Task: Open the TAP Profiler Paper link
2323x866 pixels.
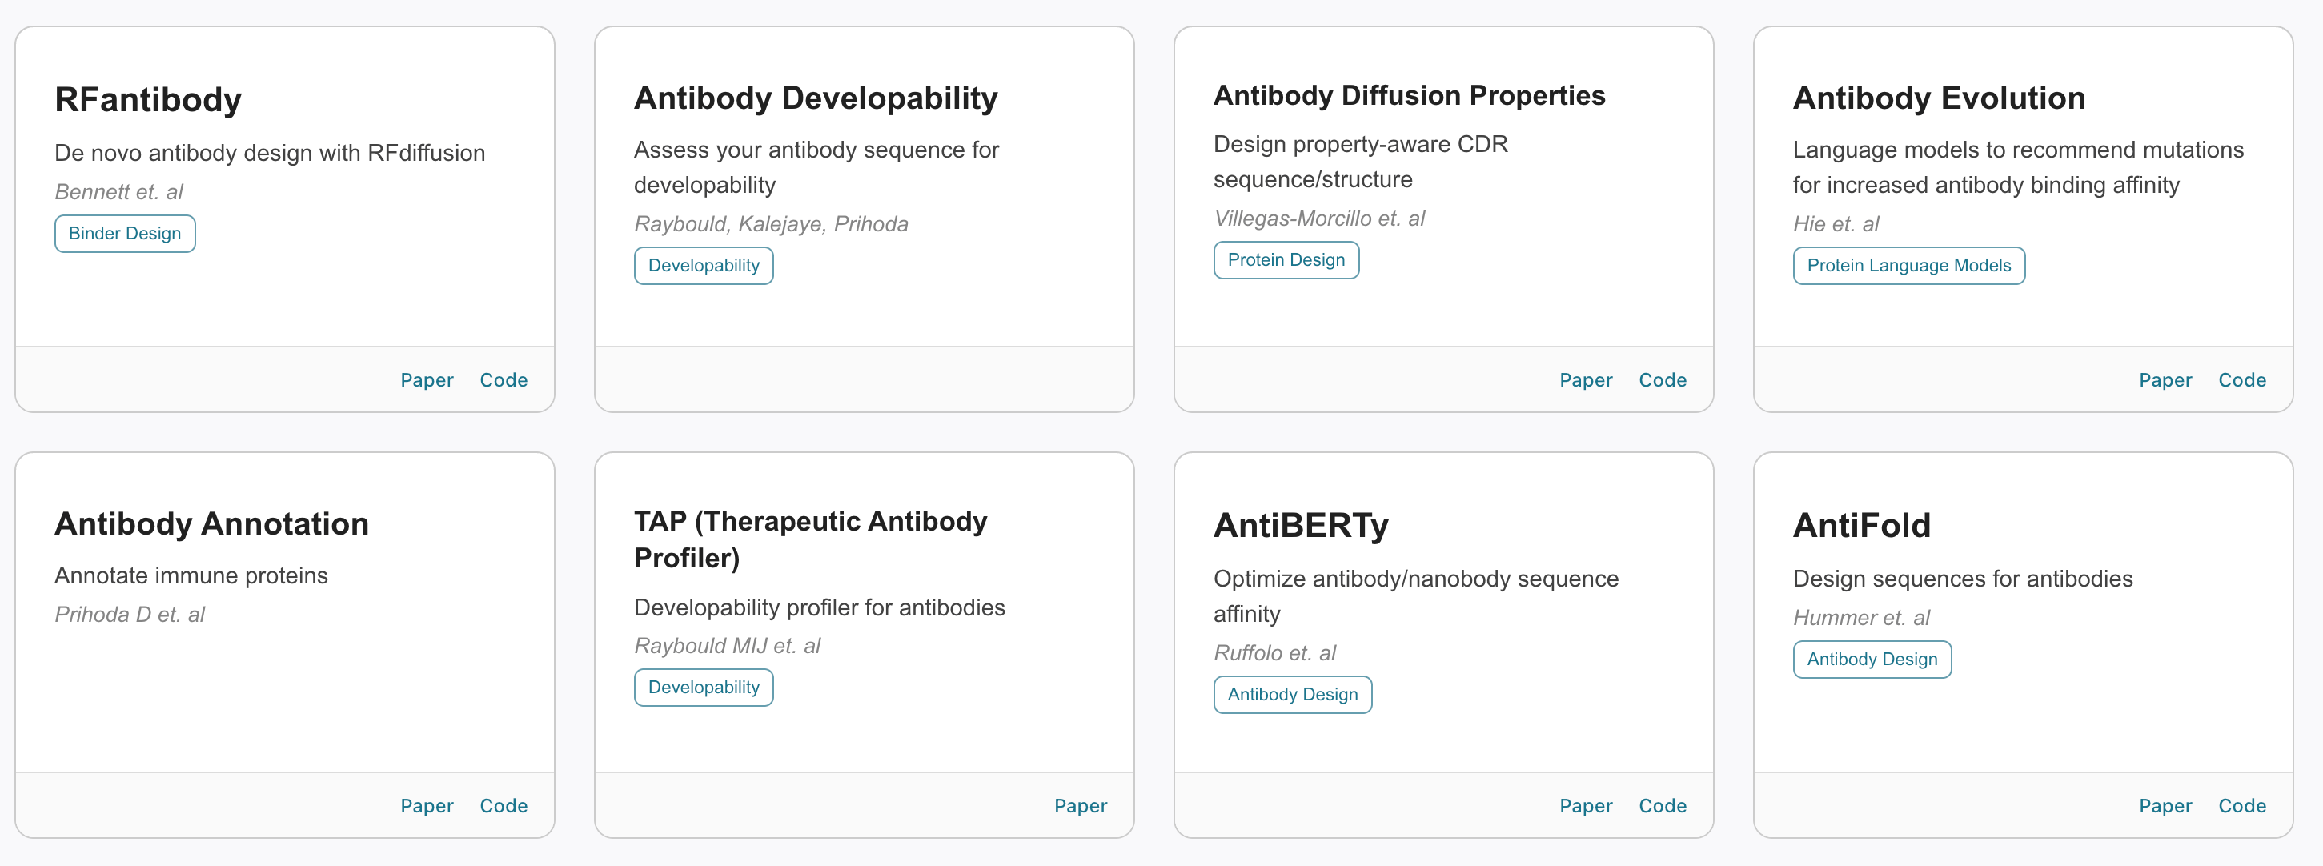Action: coord(1081,805)
